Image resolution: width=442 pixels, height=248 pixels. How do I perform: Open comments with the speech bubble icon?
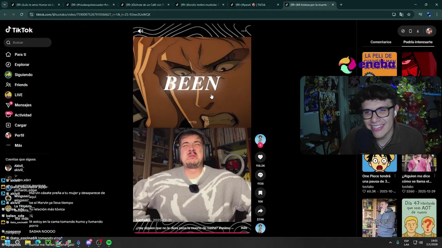point(260,175)
